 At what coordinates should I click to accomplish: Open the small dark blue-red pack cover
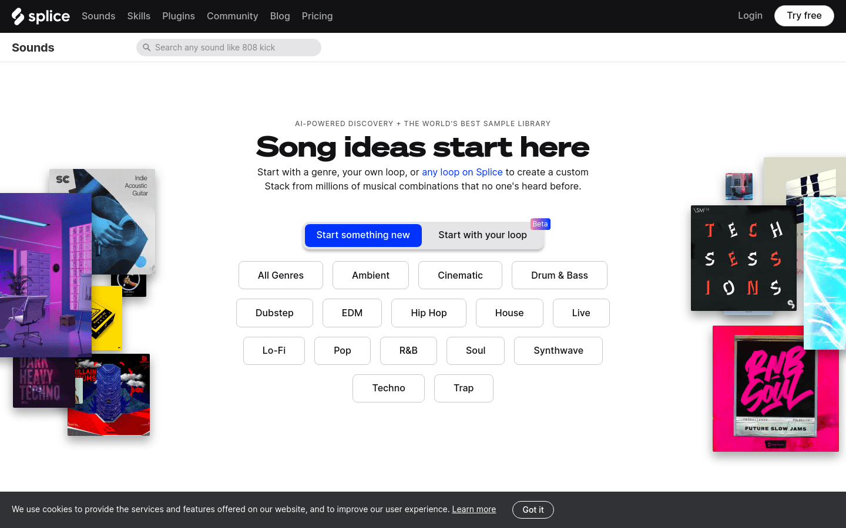click(x=739, y=187)
